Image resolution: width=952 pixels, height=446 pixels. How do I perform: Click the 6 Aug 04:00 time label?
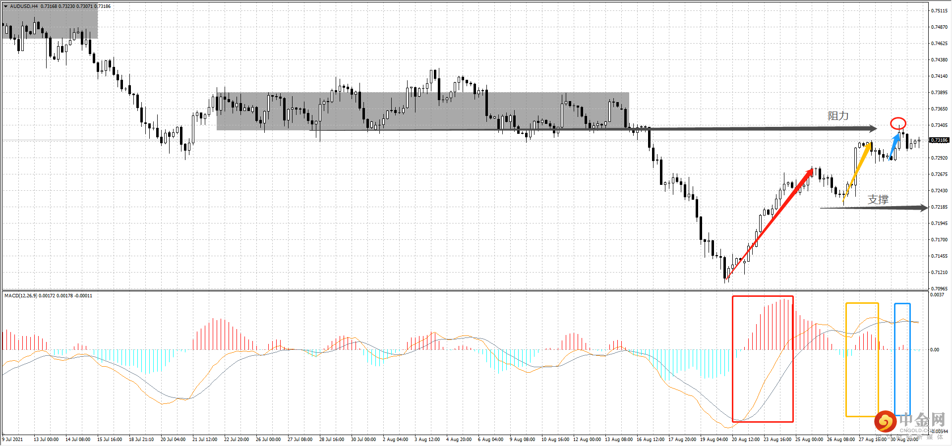coord(490,440)
